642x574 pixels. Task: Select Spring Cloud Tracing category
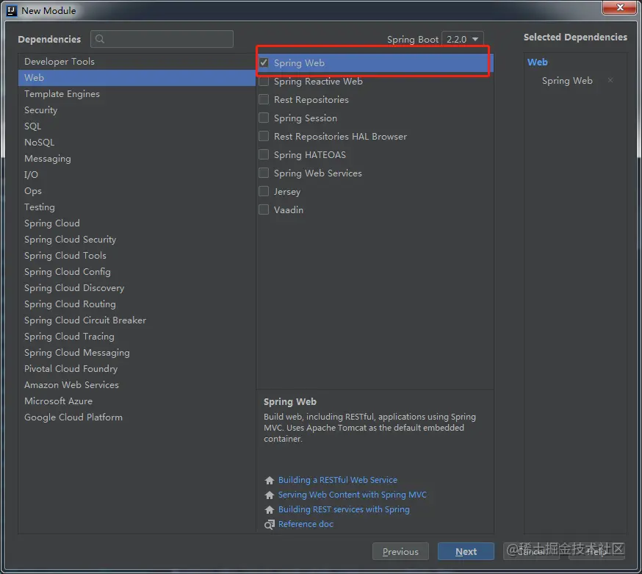coord(137,337)
